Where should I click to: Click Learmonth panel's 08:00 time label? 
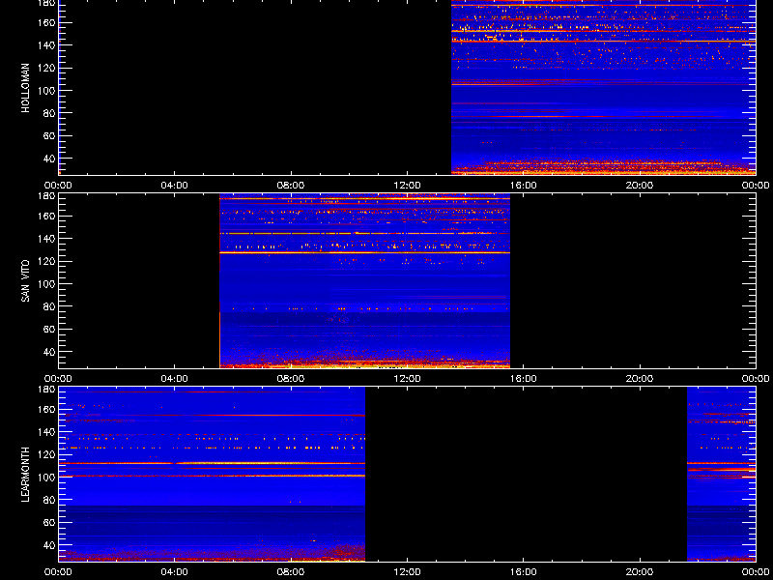click(x=291, y=572)
